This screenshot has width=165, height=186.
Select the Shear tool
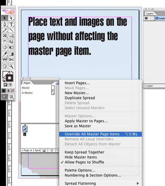coord(4,48)
